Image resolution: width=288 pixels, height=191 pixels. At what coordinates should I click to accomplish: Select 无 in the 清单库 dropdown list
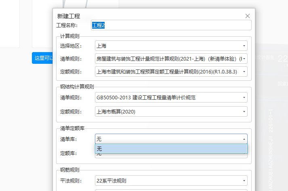pyautogui.click(x=171, y=149)
